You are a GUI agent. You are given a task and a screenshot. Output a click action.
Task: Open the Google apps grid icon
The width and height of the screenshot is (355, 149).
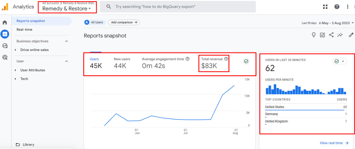(x=325, y=7)
